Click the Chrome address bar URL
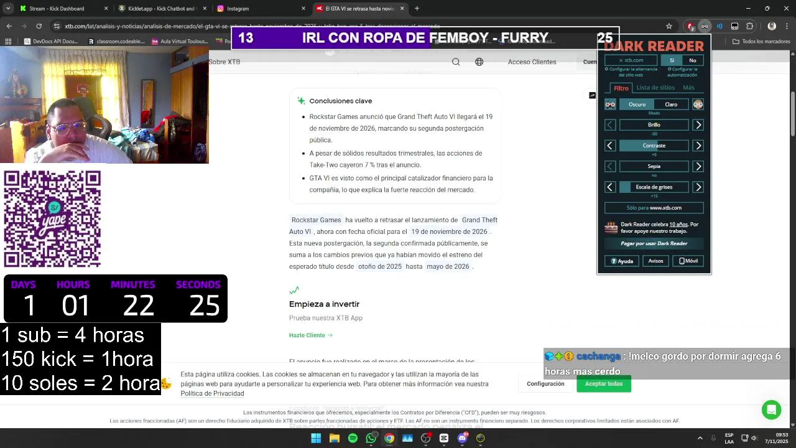 [x=252, y=26]
